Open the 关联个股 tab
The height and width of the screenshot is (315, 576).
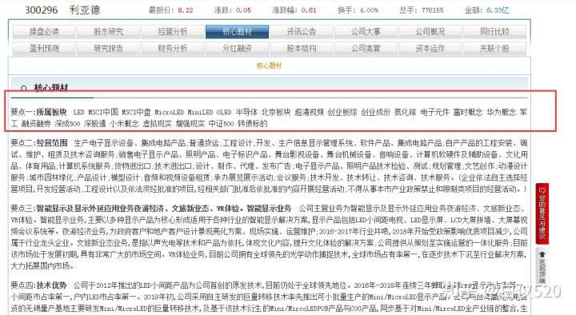tap(494, 48)
